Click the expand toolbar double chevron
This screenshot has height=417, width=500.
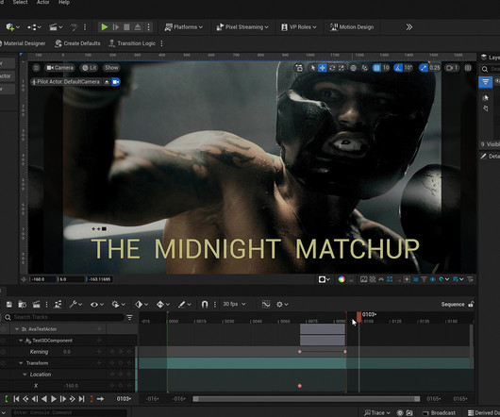pos(409,27)
